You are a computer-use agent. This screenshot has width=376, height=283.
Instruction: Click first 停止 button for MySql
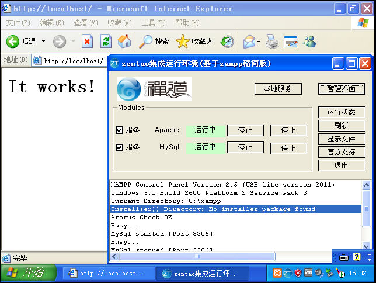pos(245,147)
